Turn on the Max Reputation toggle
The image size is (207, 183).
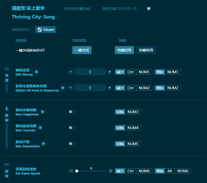[72, 144]
